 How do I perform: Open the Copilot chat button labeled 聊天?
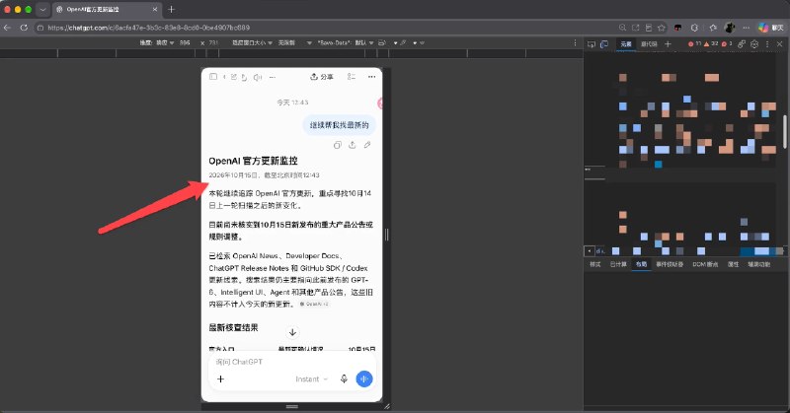pyautogui.click(x=771, y=28)
